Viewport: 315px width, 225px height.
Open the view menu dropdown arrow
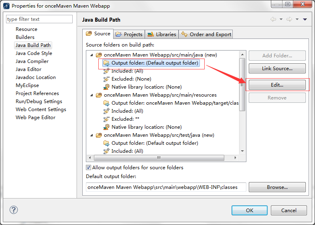pos(305,19)
